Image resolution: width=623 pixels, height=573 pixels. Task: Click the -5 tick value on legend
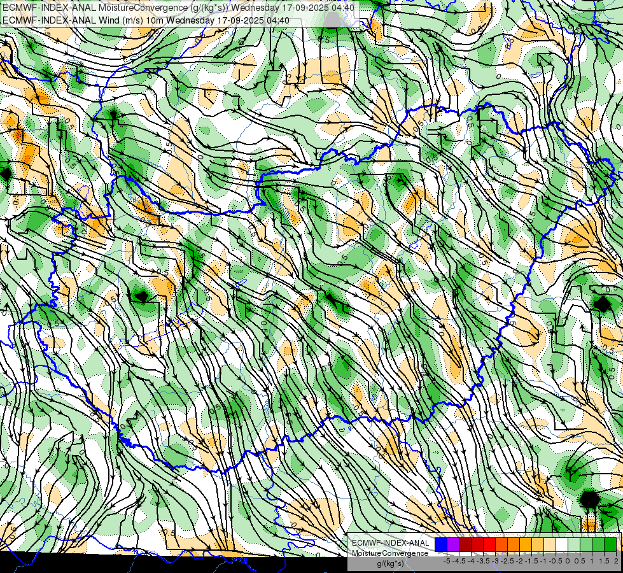point(447,561)
